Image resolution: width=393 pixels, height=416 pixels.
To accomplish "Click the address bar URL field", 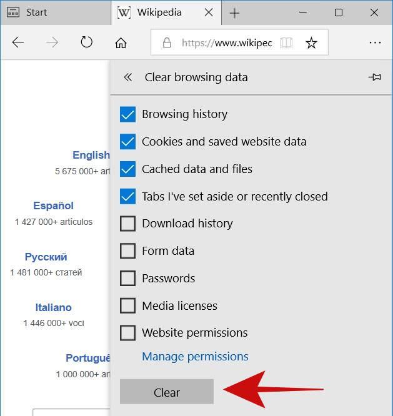I will pos(225,43).
